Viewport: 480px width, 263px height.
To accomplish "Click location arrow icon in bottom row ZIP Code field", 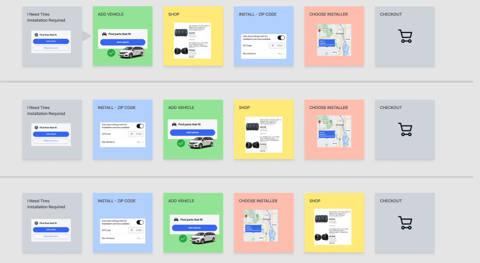I will tap(132, 230).
